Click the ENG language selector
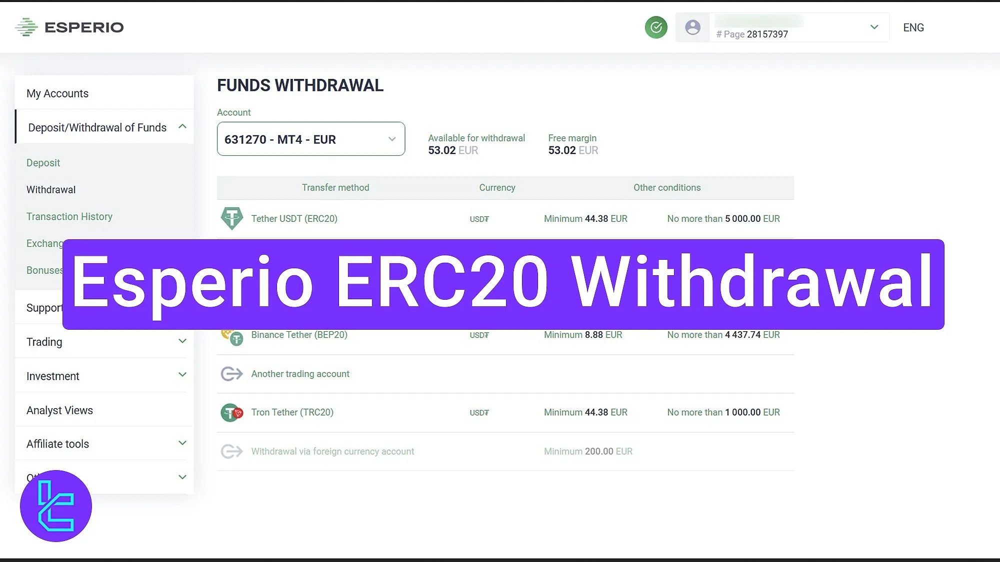The image size is (1000, 562). pyautogui.click(x=913, y=27)
